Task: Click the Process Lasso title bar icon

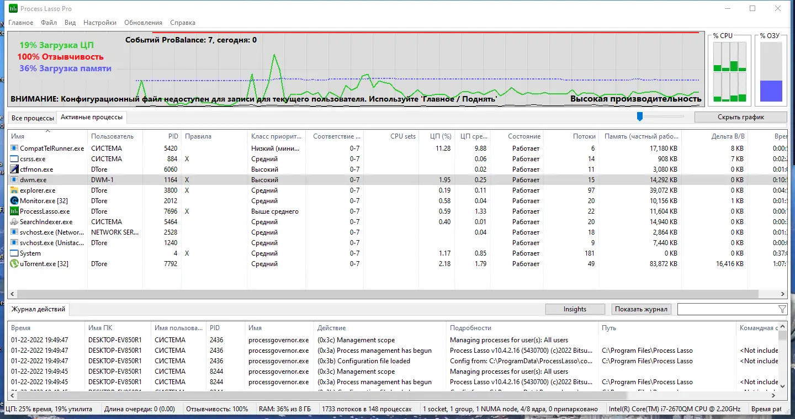Action: (x=13, y=9)
